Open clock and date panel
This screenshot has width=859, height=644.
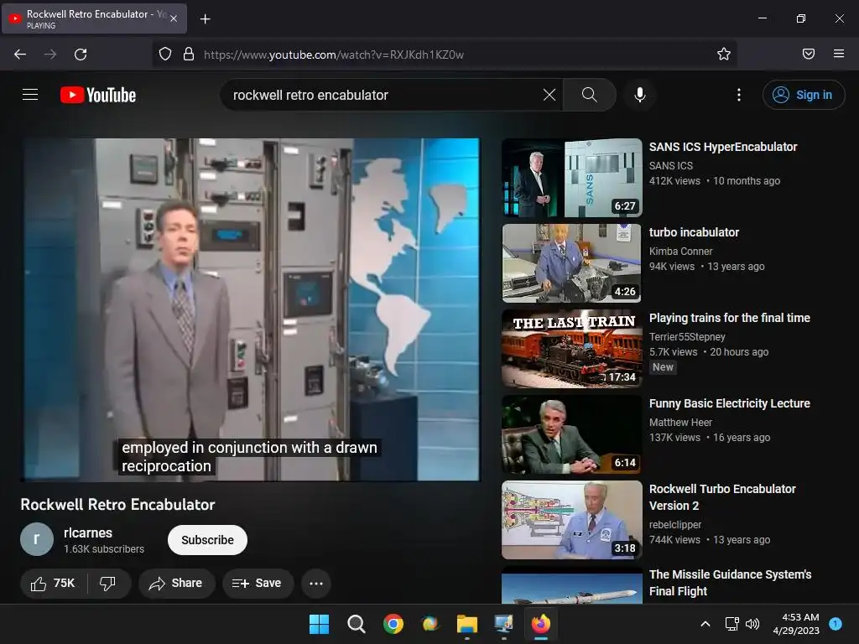pos(796,624)
